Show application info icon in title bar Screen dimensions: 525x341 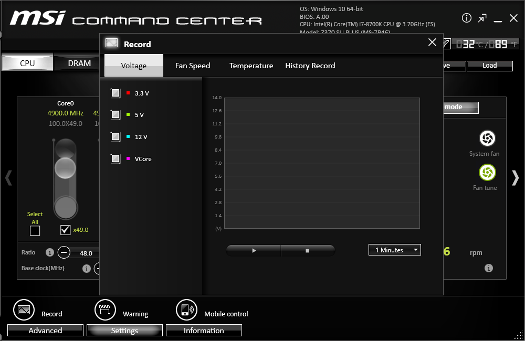[x=466, y=18]
